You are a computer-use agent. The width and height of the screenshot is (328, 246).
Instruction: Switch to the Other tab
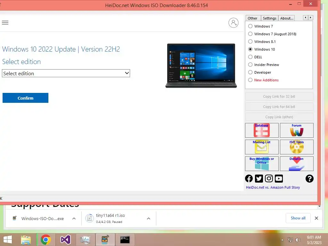click(252, 18)
